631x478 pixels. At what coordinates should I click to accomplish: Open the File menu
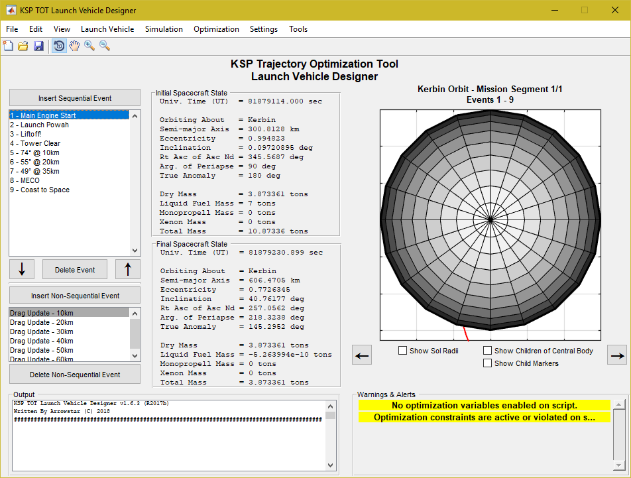pyautogui.click(x=12, y=29)
